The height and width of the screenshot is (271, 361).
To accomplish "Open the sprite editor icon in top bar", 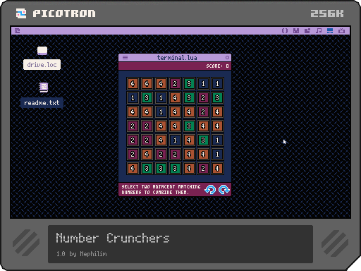I will [296, 31].
